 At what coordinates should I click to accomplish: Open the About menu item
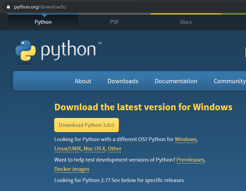point(83,81)
